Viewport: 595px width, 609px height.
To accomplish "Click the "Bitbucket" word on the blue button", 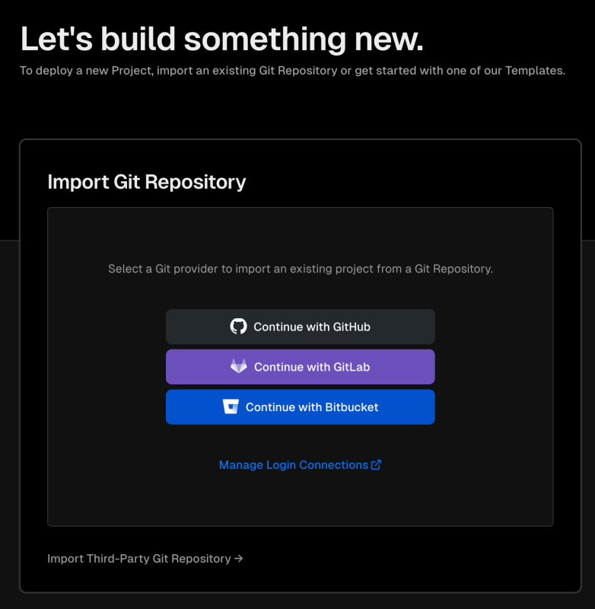I will [352, 407].
